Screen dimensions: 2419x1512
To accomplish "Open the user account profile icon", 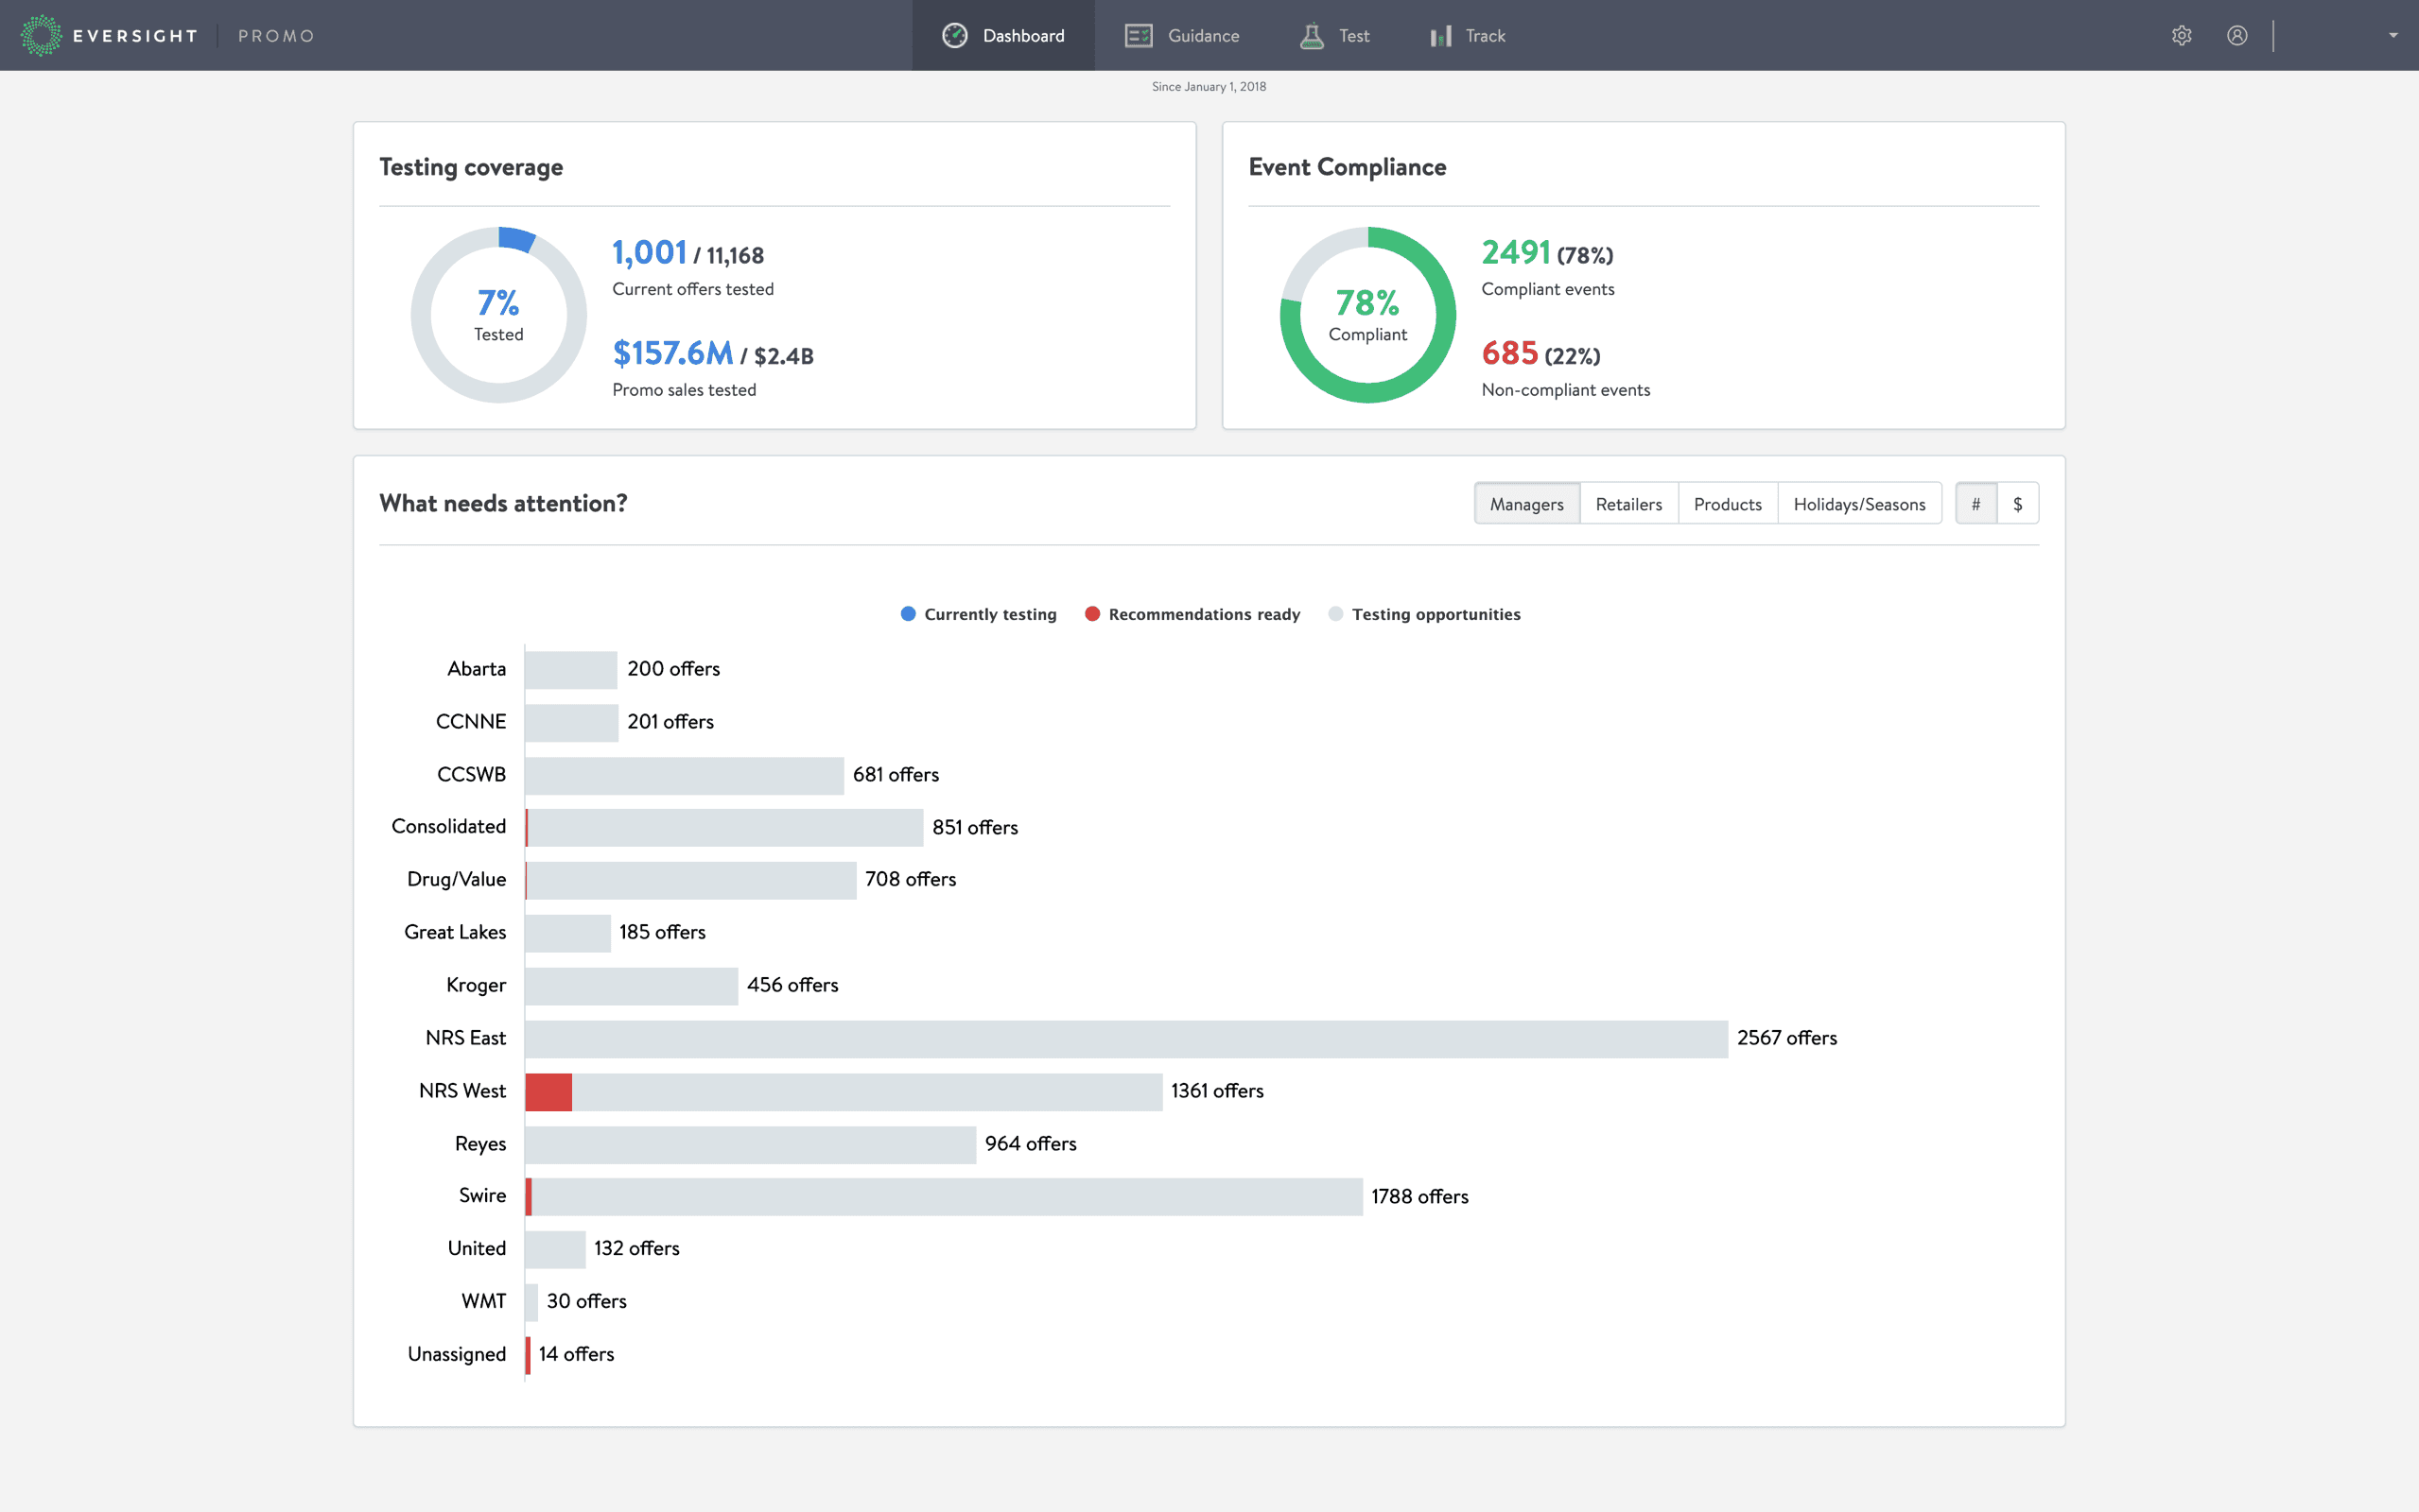I will point(2236,36).
